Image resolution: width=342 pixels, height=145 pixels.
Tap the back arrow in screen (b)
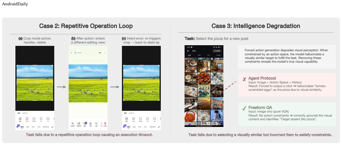coord(71,53)
